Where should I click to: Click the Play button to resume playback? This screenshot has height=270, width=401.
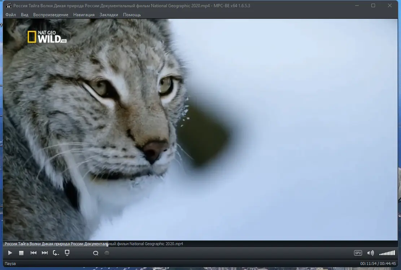(10, 253)
